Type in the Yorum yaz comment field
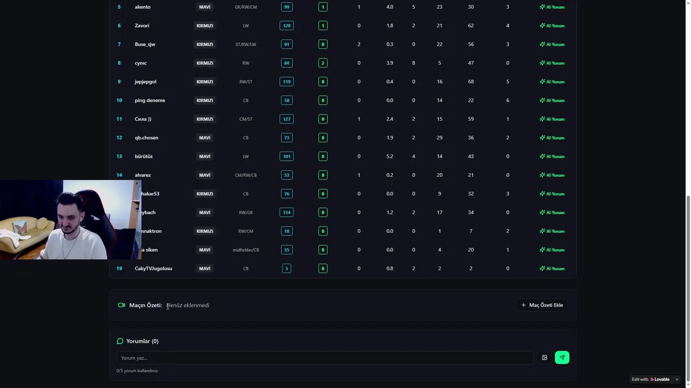 coord(324,358)
